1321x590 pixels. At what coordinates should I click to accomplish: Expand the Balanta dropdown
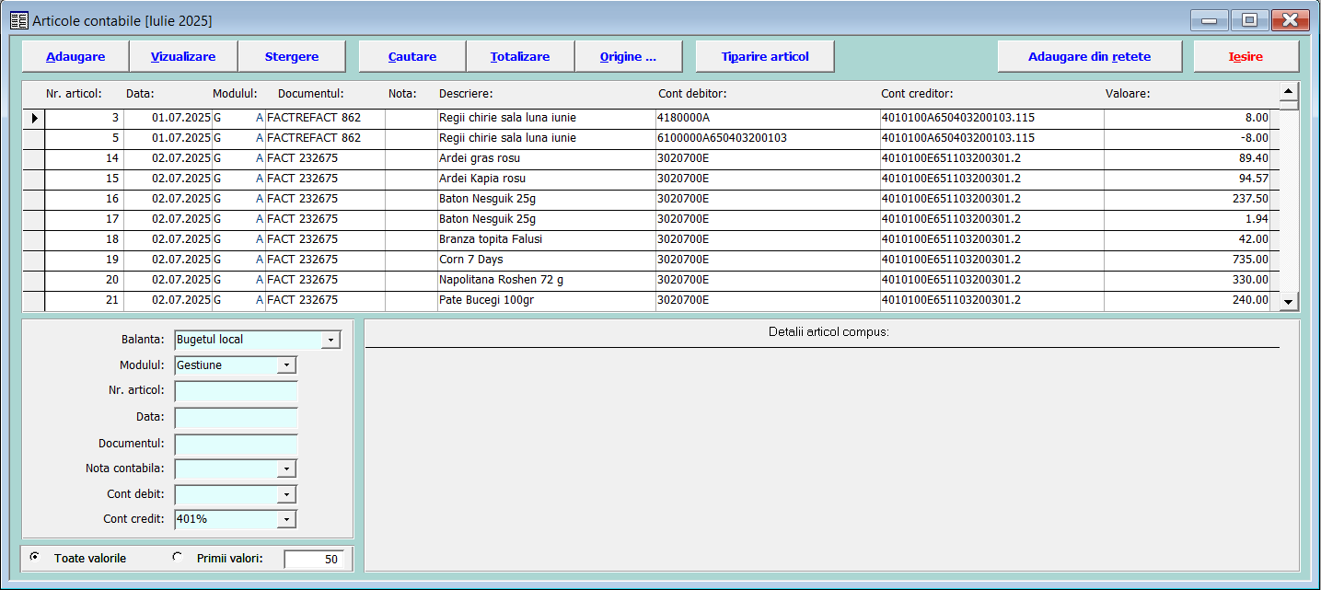coord(330,341)
